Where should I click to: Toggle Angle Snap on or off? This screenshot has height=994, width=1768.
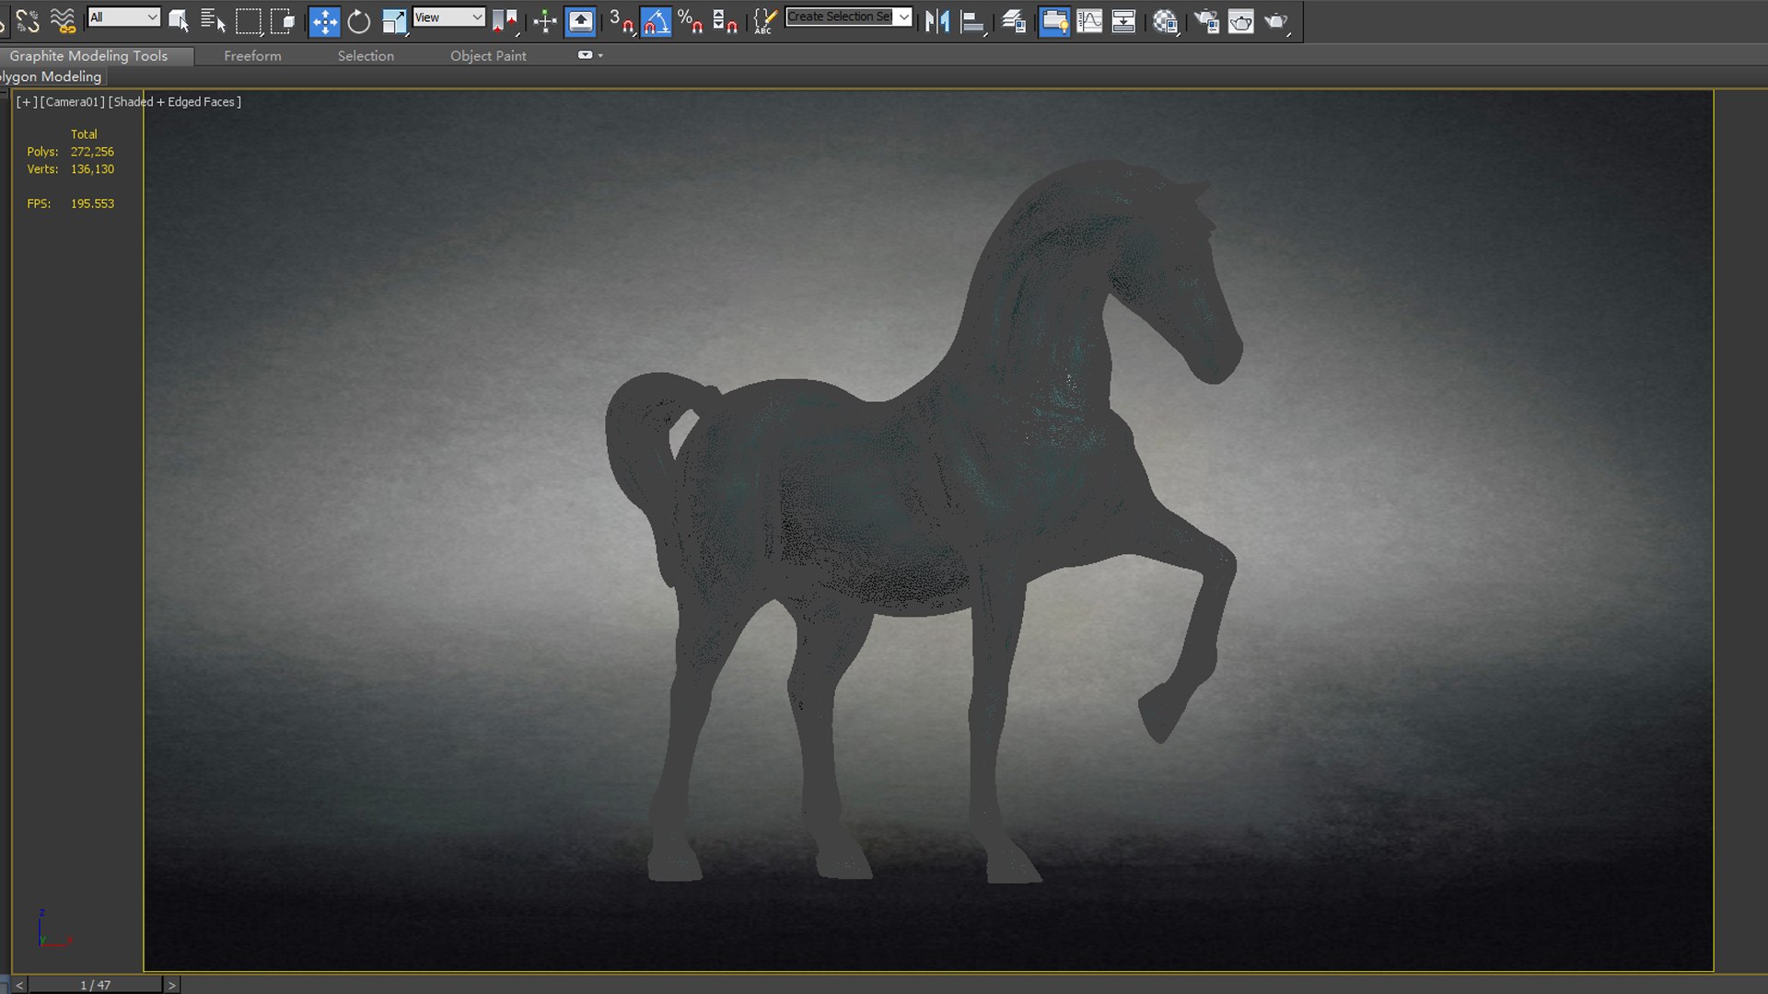coord(656,21)
